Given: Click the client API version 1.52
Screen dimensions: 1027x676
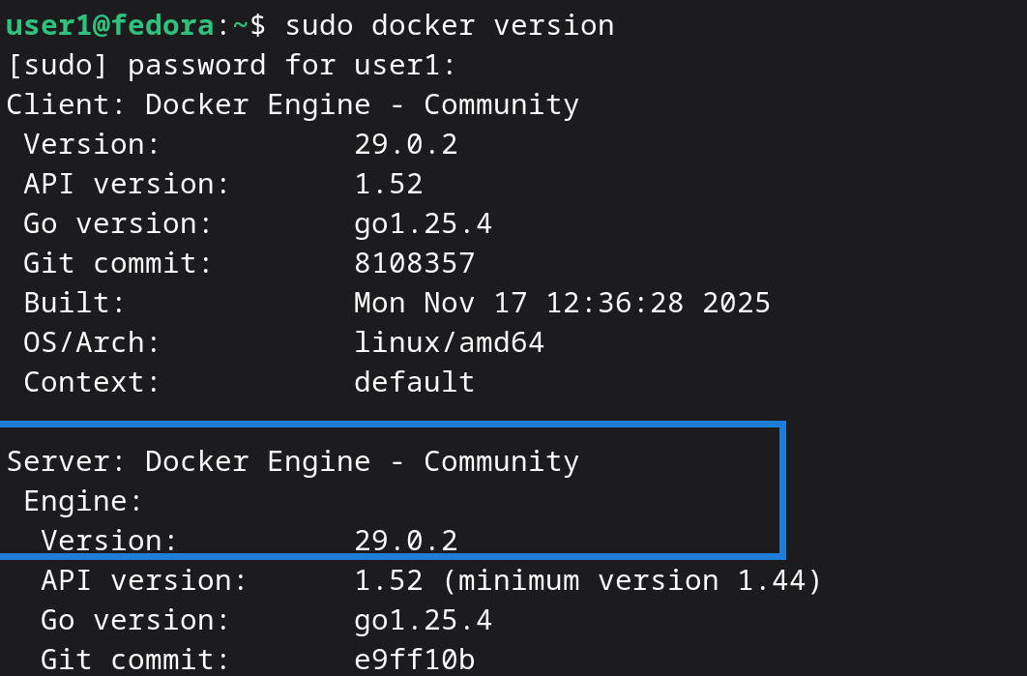Looking at the screenshot, I should pos(389,183).
